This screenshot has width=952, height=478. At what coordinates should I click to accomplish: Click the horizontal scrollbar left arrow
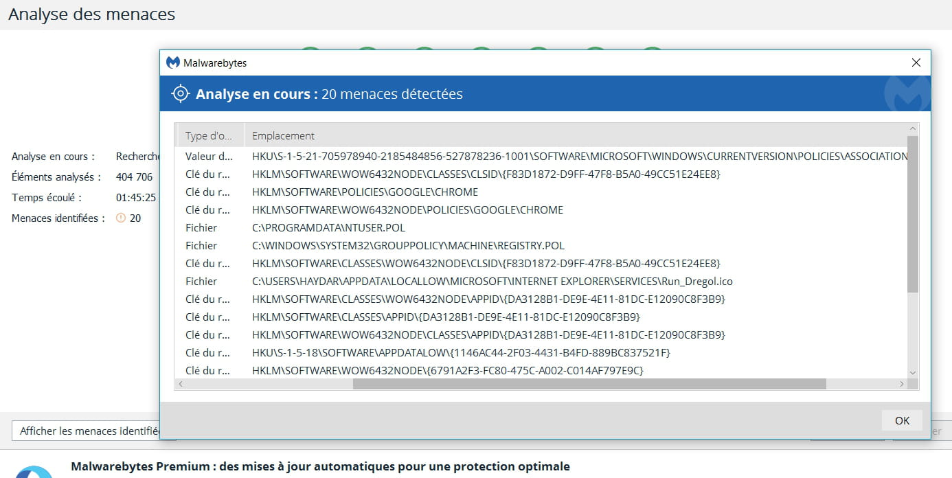(x=181, y=384)
